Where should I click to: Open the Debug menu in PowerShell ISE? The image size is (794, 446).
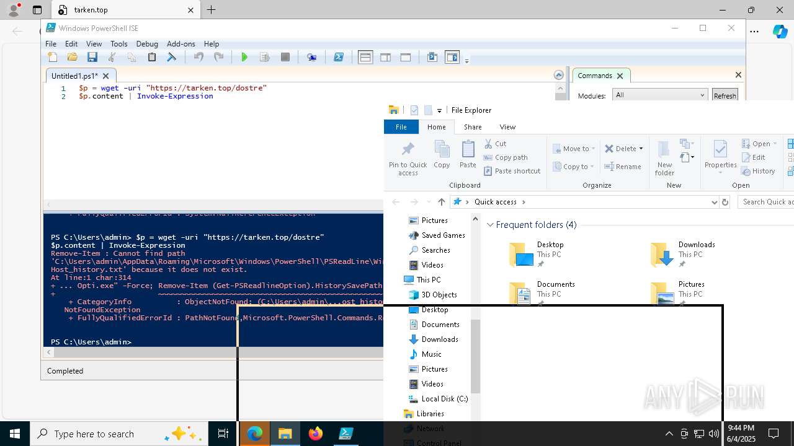(147, 44)
